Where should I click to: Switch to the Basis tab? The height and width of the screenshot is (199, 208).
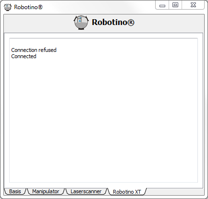pos(15,191)
